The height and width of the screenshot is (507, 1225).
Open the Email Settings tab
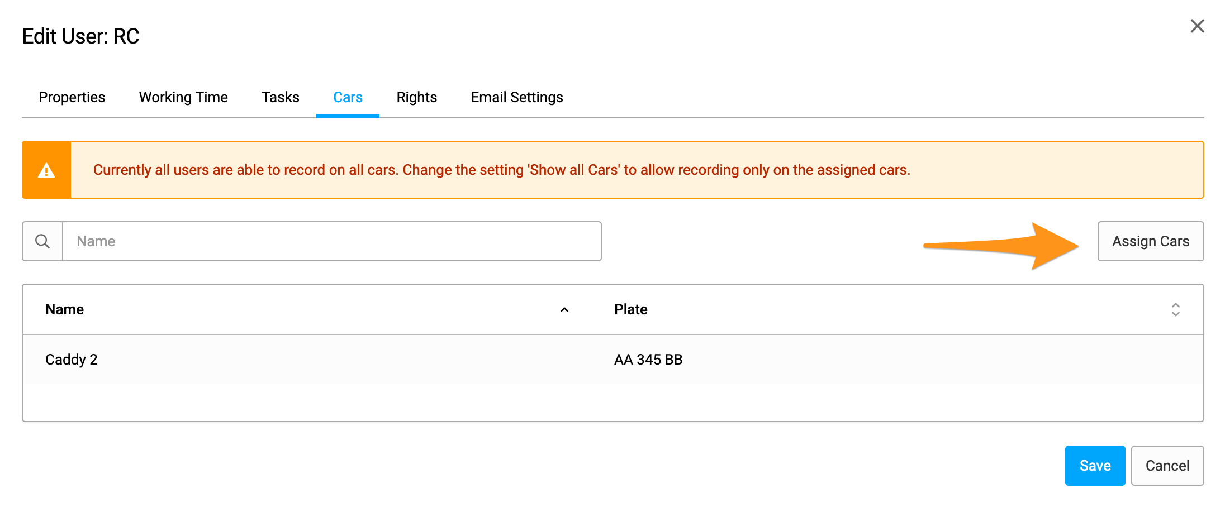click(x=517, y=97)
